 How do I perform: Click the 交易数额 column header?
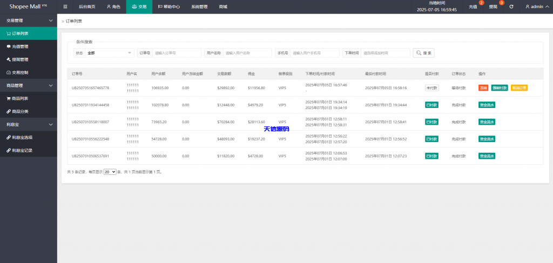point(224,74)
